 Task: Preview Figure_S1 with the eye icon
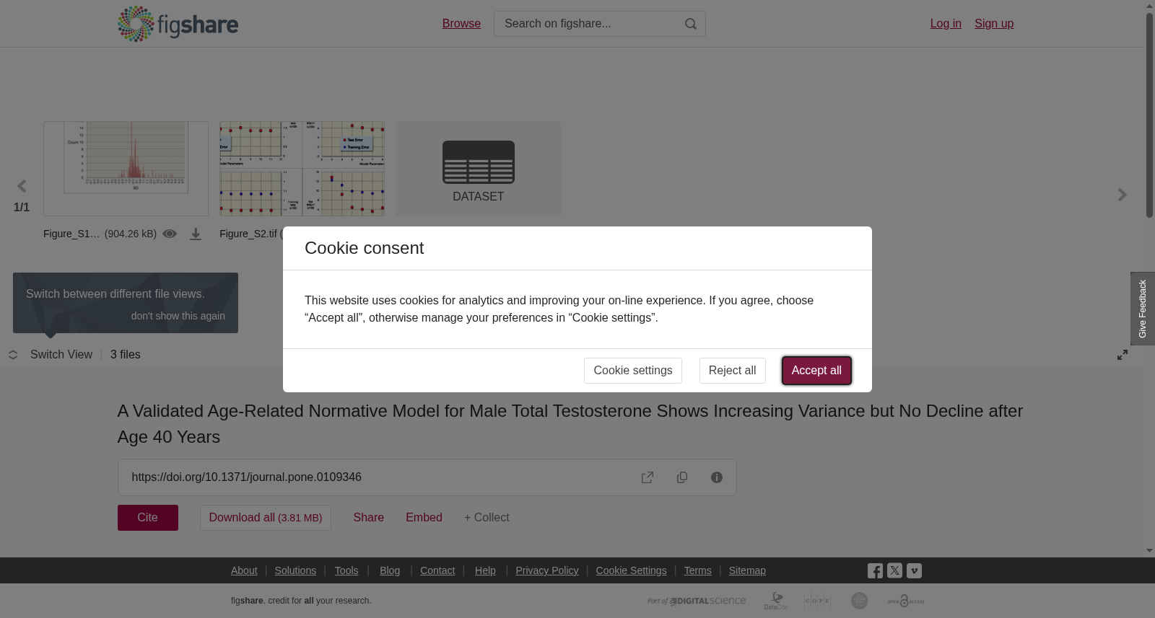pos(170,234)
